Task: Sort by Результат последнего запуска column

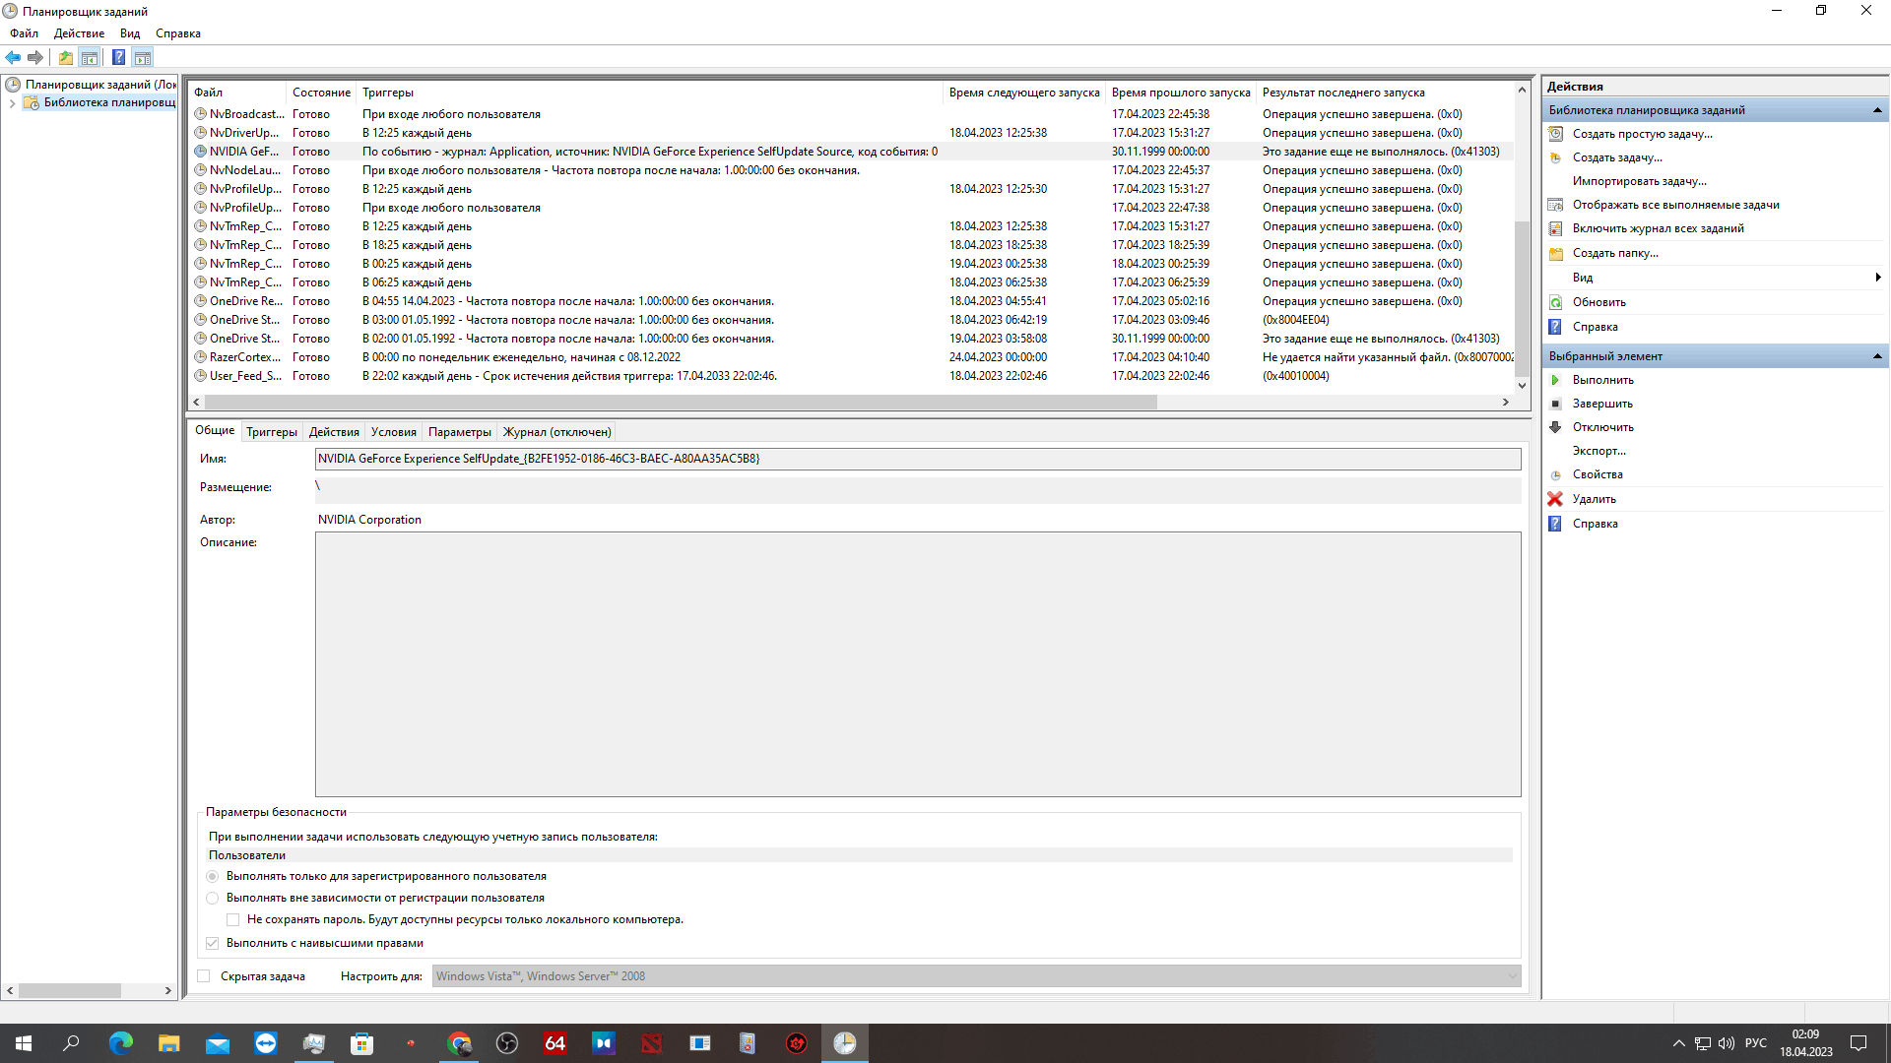Action: click(x=1385, y=93)
